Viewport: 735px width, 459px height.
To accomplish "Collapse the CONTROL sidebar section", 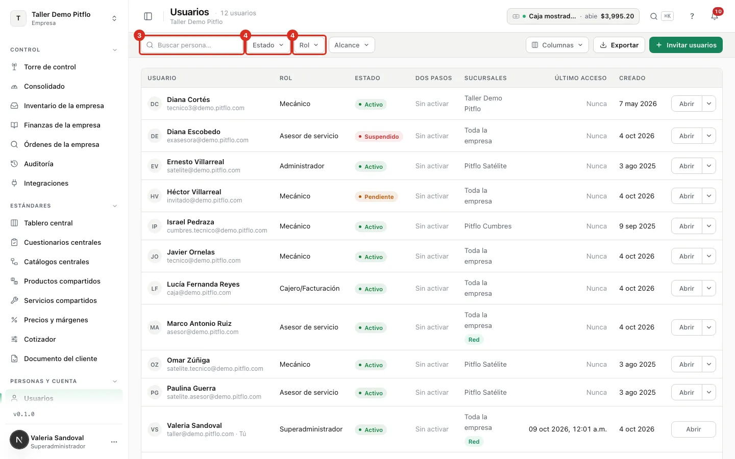I will 115,50.
